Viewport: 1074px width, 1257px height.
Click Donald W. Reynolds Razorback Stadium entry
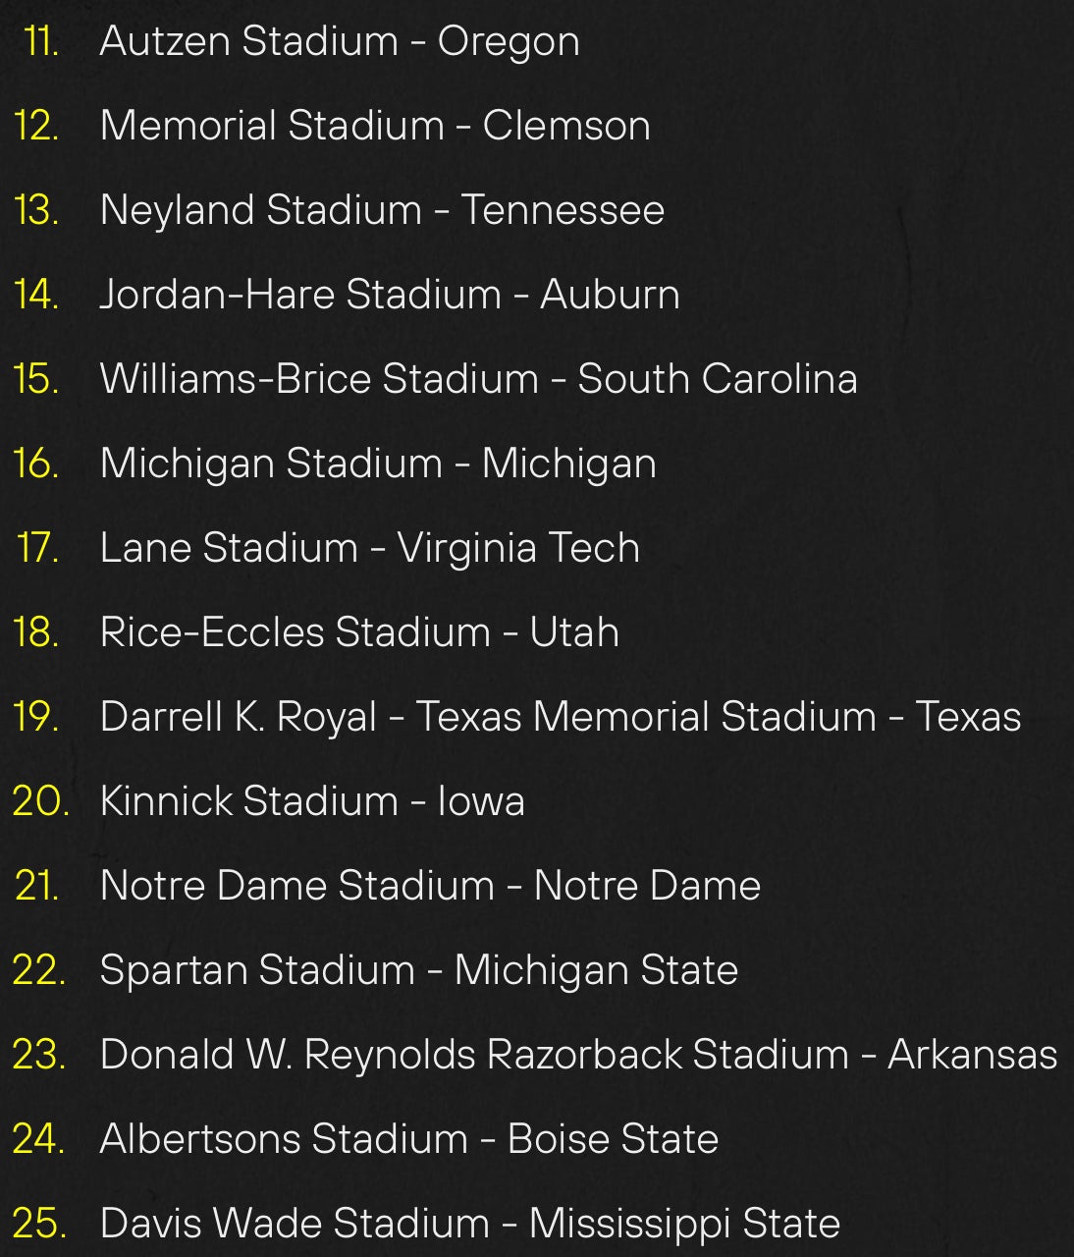point(577,1055)
